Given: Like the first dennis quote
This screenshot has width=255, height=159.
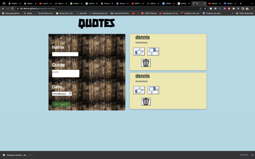Looking at the screenshot, I should [x=139, y=52].
